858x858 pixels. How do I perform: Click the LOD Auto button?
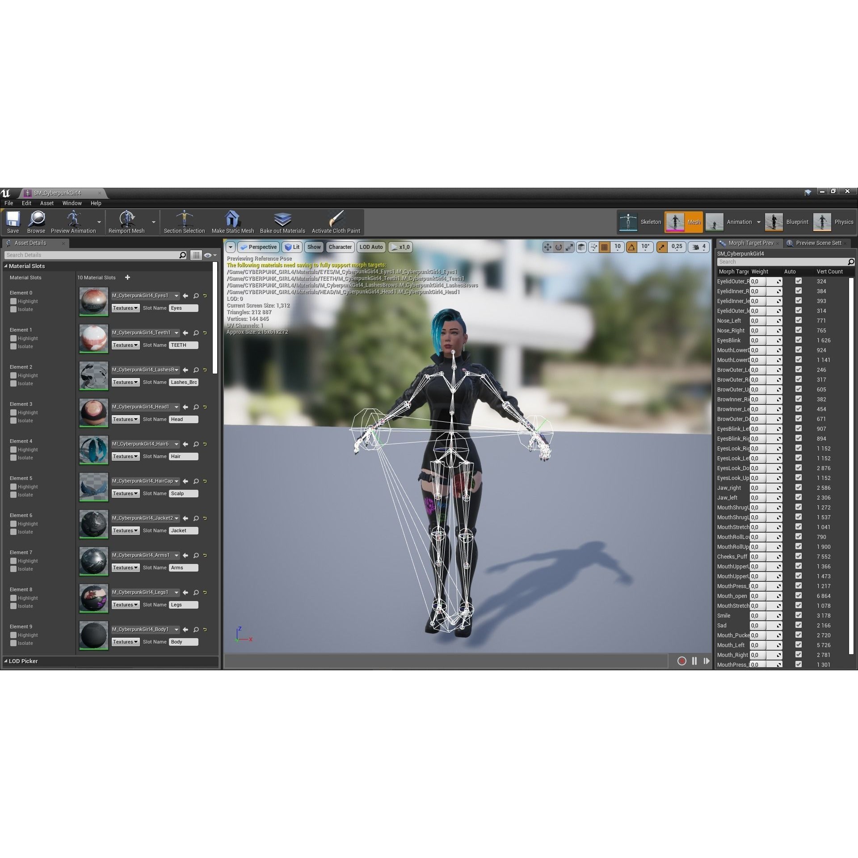[371, 247]
